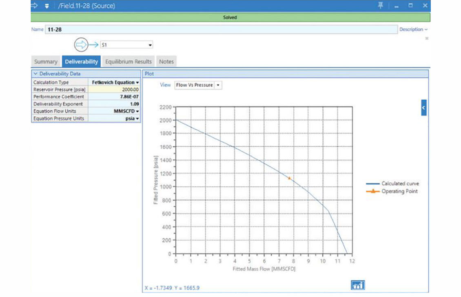Expand the Description dropdown
The image size is (461, 297).
click(x=413, y=29)
